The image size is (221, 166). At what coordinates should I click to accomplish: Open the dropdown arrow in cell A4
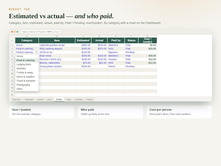point(36,52)
